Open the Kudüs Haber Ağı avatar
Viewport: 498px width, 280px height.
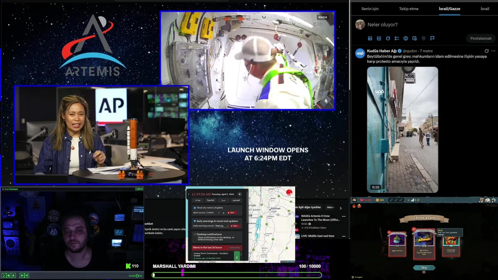(360, 53)
